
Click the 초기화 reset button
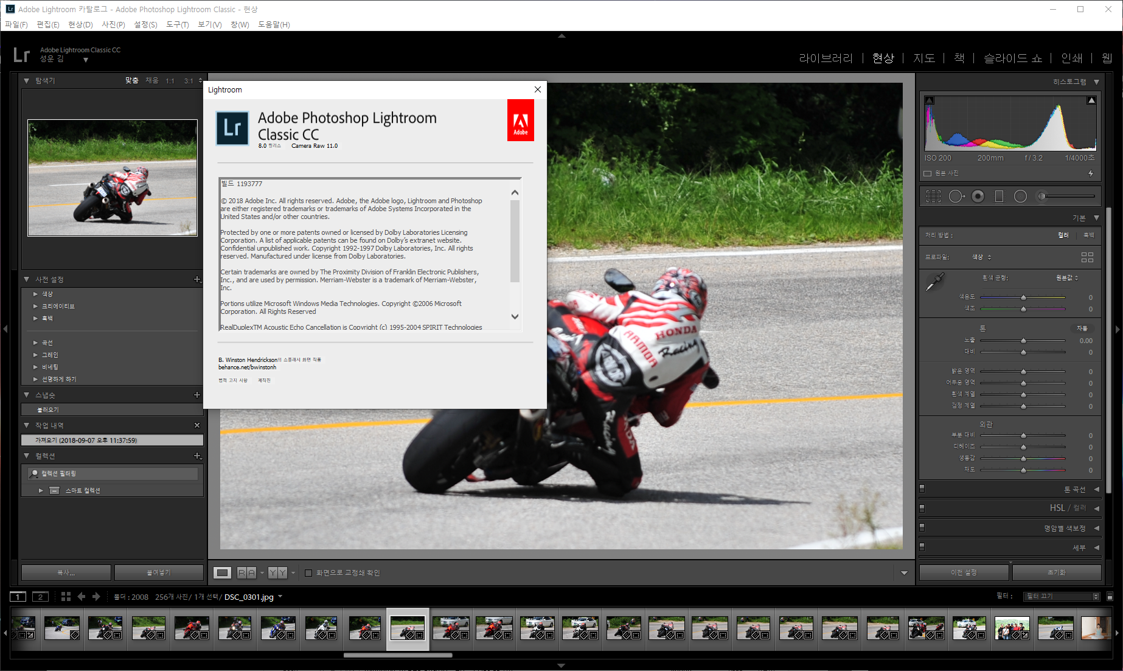click(1057, 572)
